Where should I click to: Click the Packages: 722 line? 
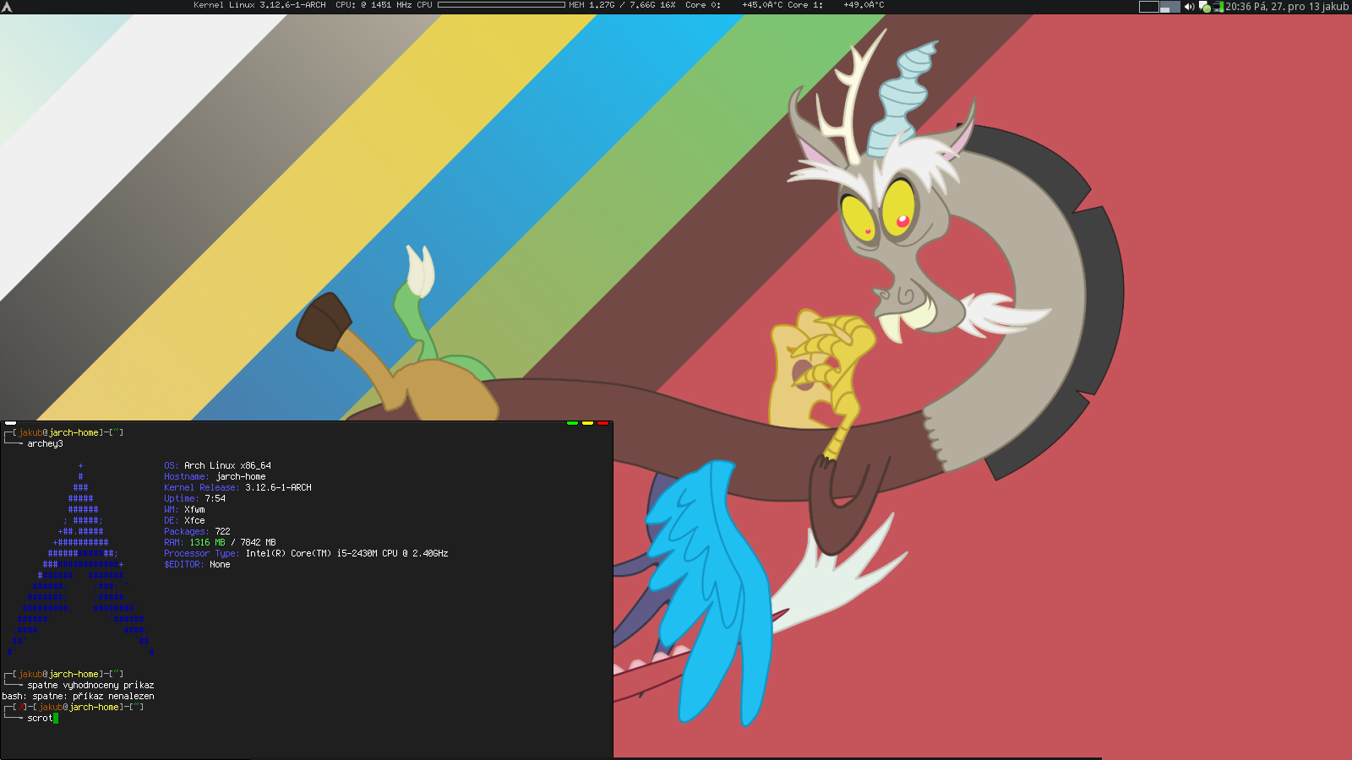coord(197,531)
